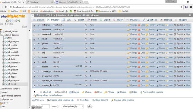Click the Track table link

(x=83, y=100)
